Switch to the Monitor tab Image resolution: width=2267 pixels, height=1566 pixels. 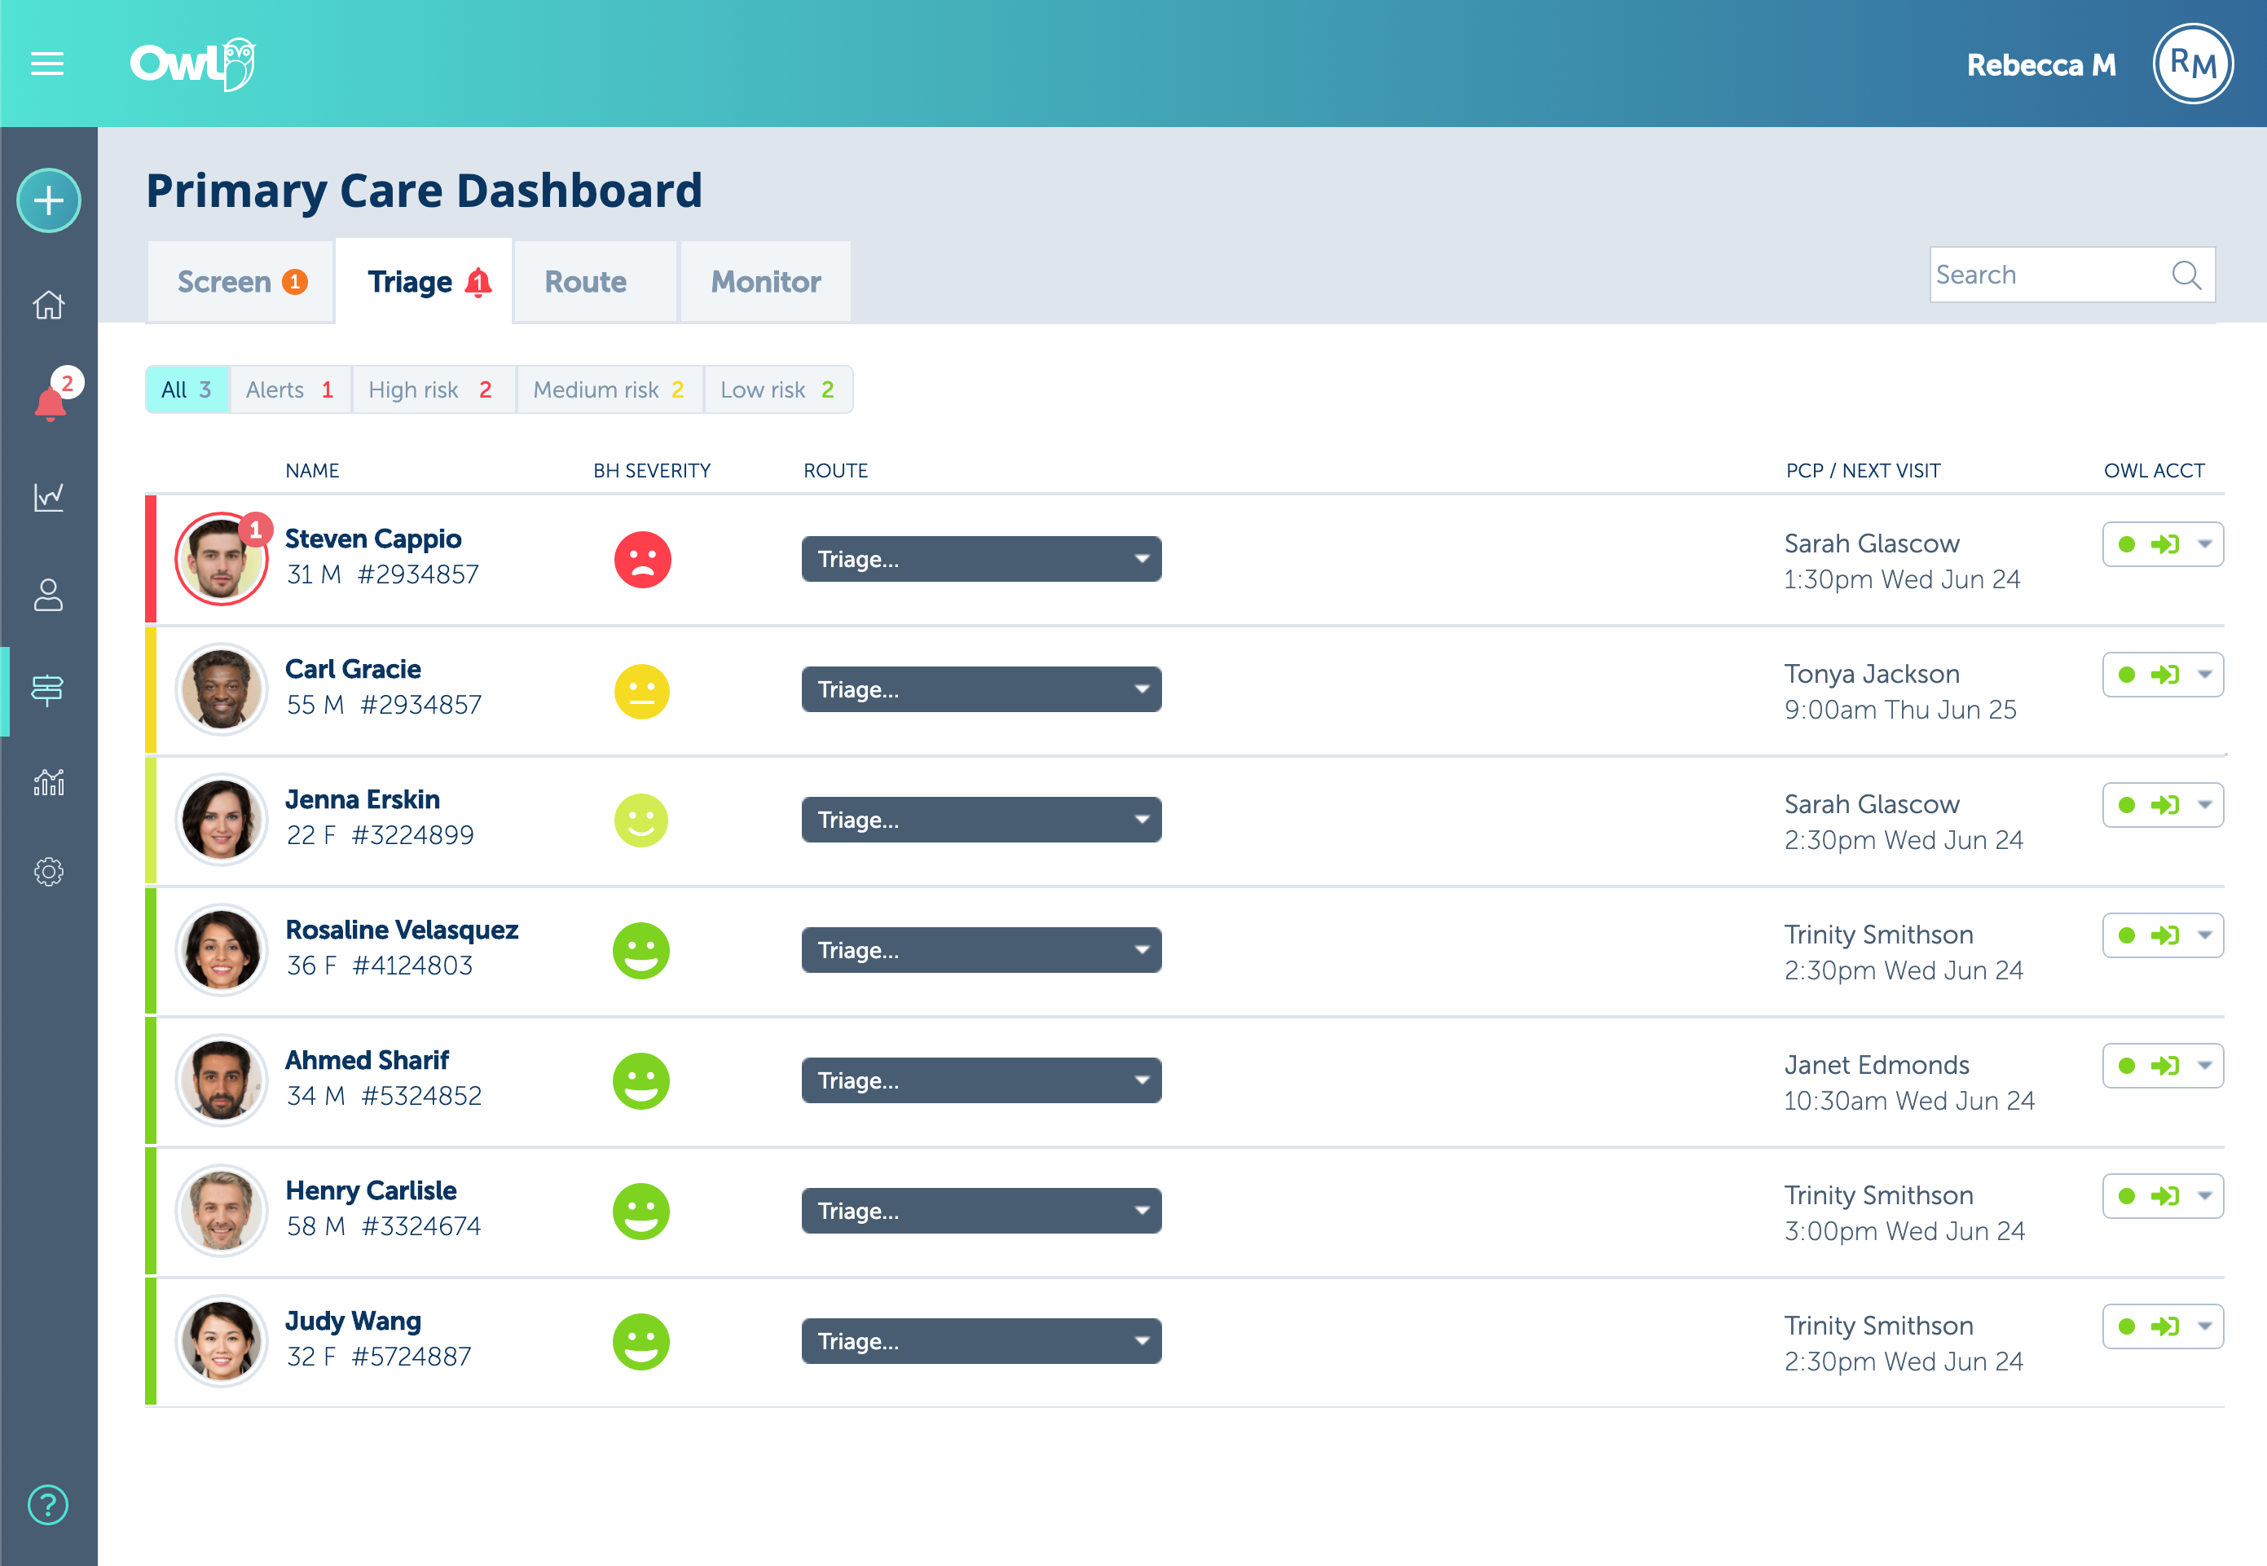765,282
